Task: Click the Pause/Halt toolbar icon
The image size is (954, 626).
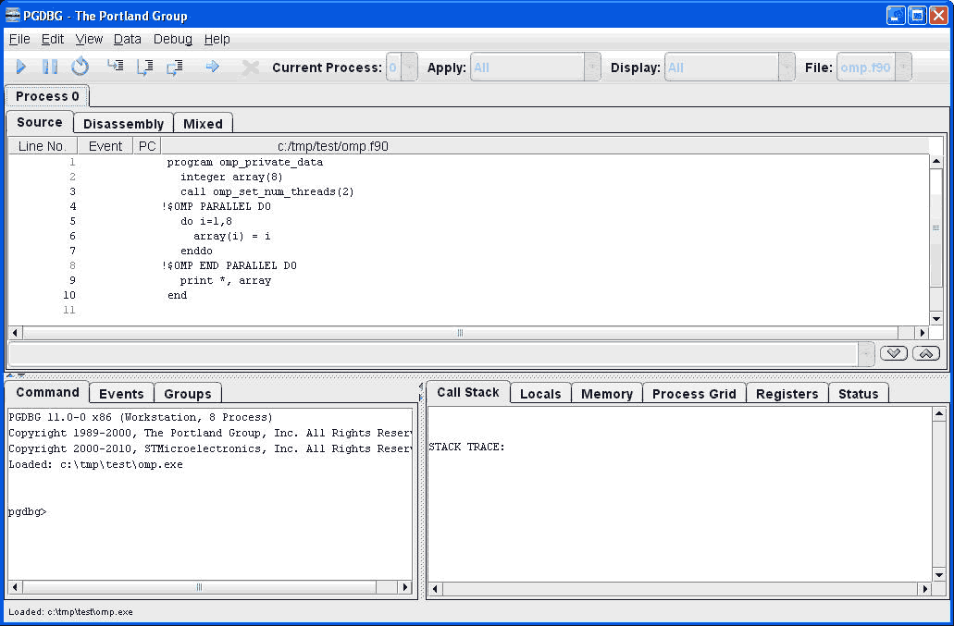Action: (x=50, y=67)
